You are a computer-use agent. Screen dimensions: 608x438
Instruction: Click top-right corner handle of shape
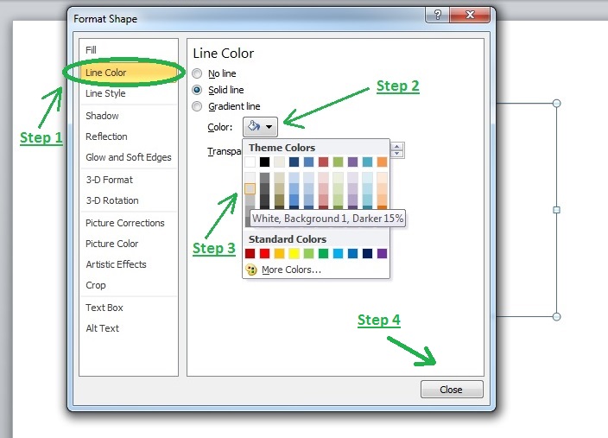[x=556, y=103]
